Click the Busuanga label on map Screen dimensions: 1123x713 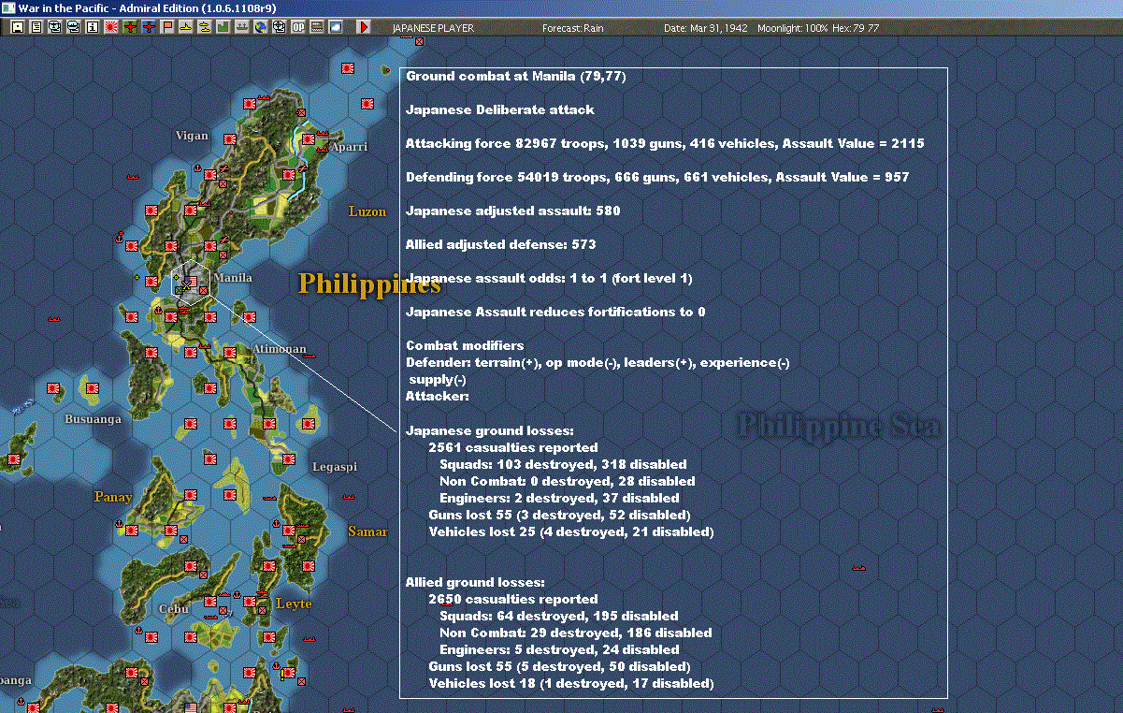93,419
